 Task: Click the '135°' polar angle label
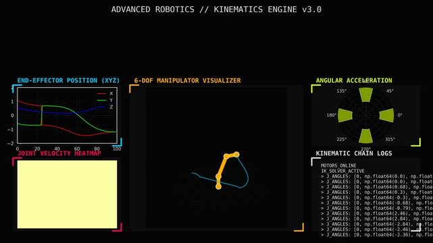tap(342, 91)
